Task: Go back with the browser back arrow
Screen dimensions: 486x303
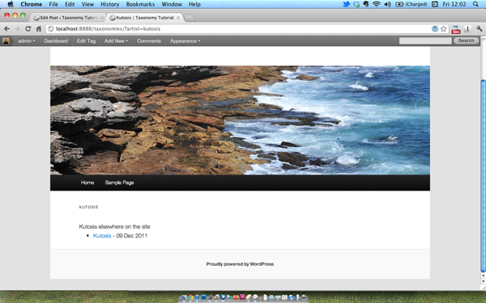Action: pyautogui.click(x=6, y=29)
